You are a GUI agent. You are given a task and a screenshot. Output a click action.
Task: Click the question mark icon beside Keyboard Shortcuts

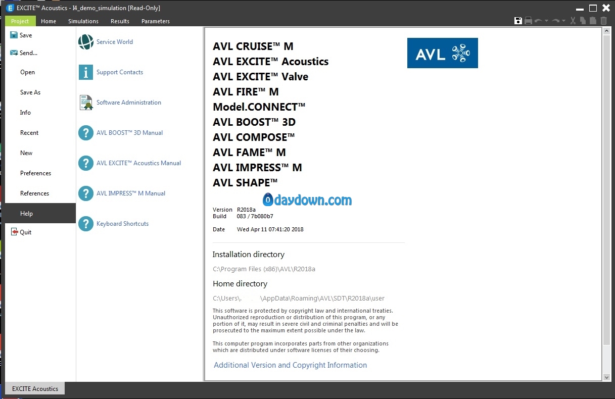point(86,224)
